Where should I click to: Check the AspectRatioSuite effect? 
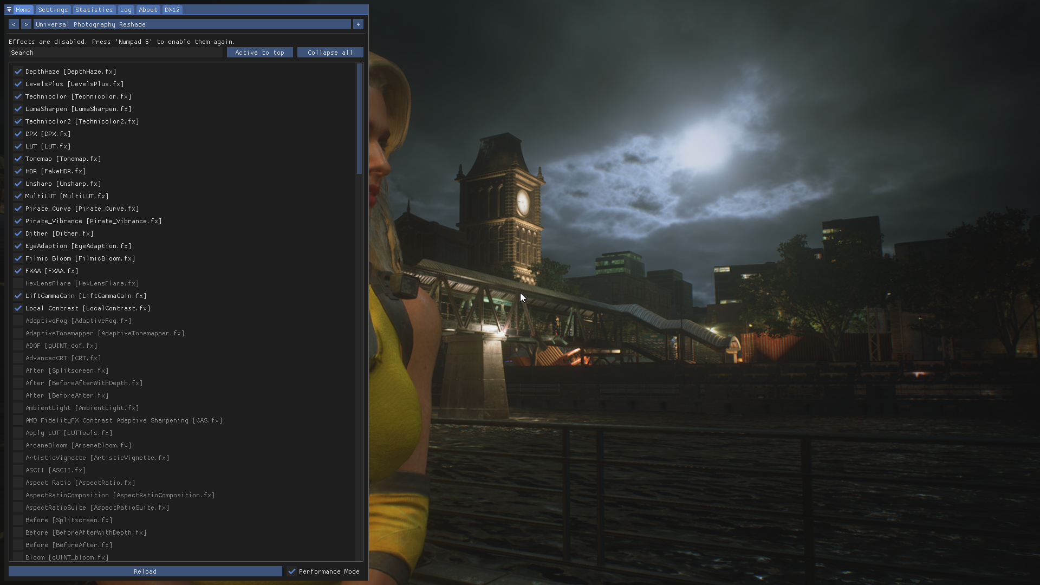(x=18, y=508)
